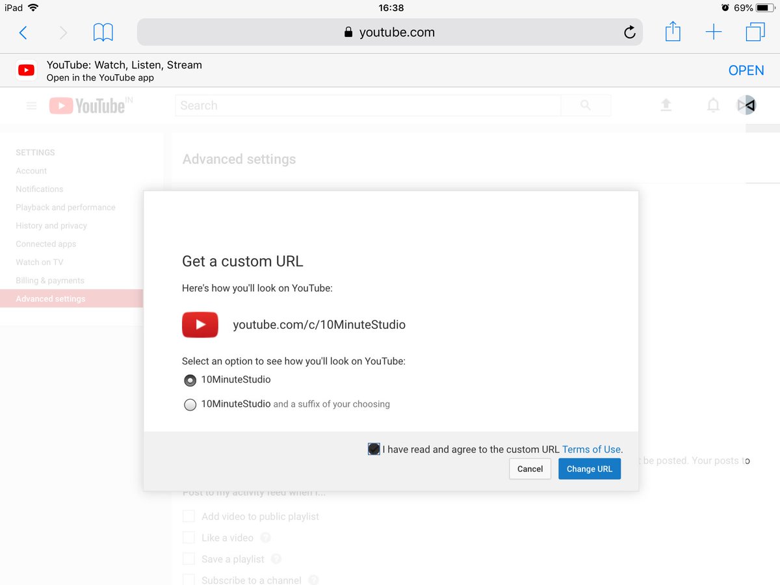
Task: Tap the Safari forward arrow
Action: pyautogui.click(x=63, y=32)
